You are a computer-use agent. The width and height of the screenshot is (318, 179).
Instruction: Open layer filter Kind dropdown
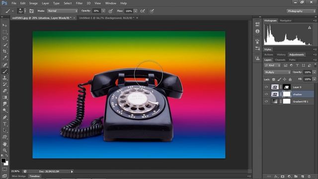272,65
